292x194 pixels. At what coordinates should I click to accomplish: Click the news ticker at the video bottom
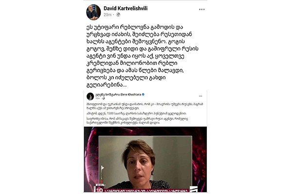tap(146, 191)
